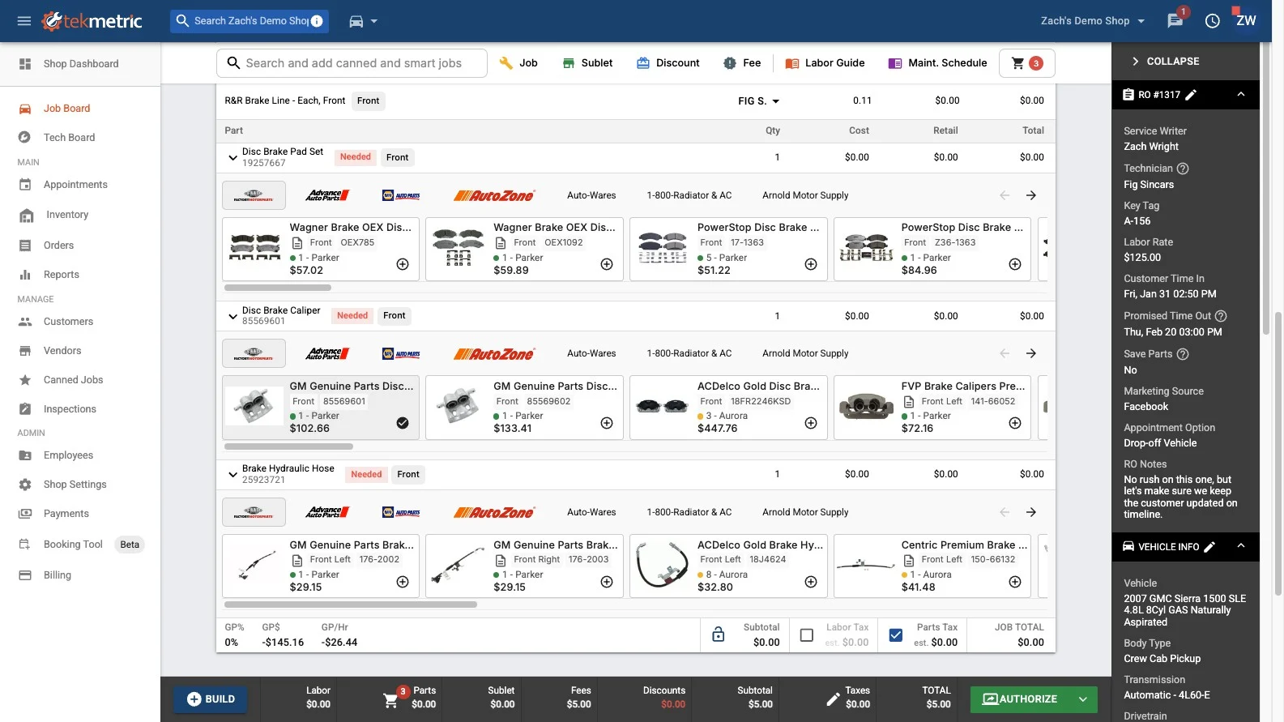
Task: Enable the Labor Tax checkbox
Action: click(x=807, y=635)
